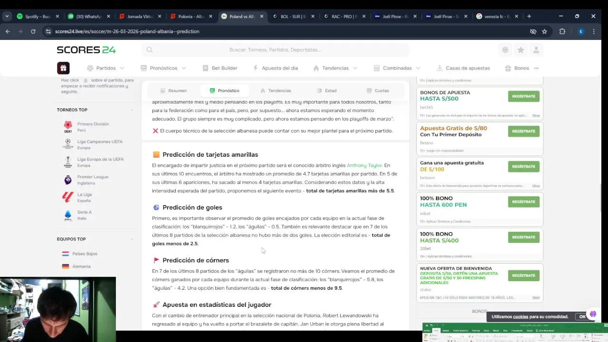Expand the Tendencias menu
This screenshot has height=342, width=608.
(335, 68)
